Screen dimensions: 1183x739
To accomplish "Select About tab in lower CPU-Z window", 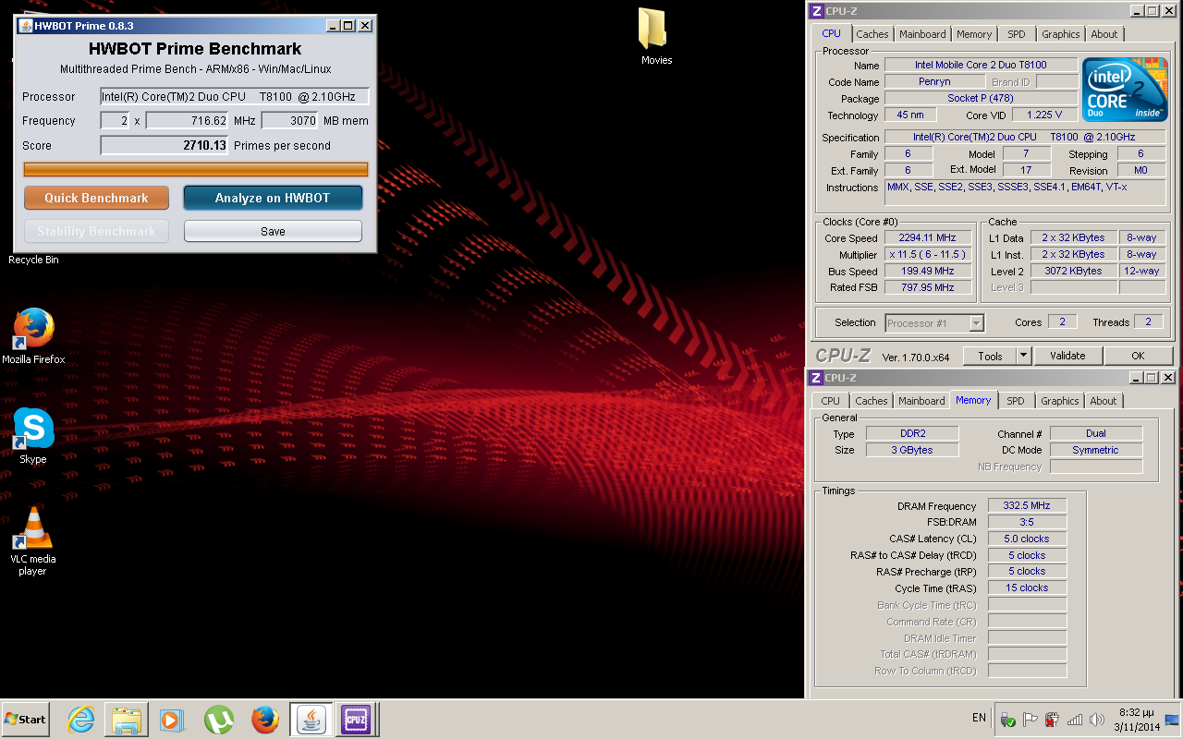I will (1104, 401).
